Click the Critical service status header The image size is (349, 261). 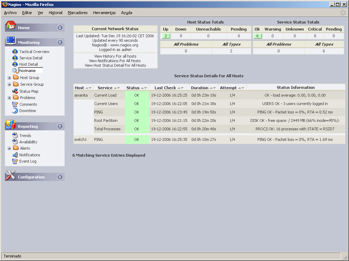pyautogui.click(x=315, y=29)
